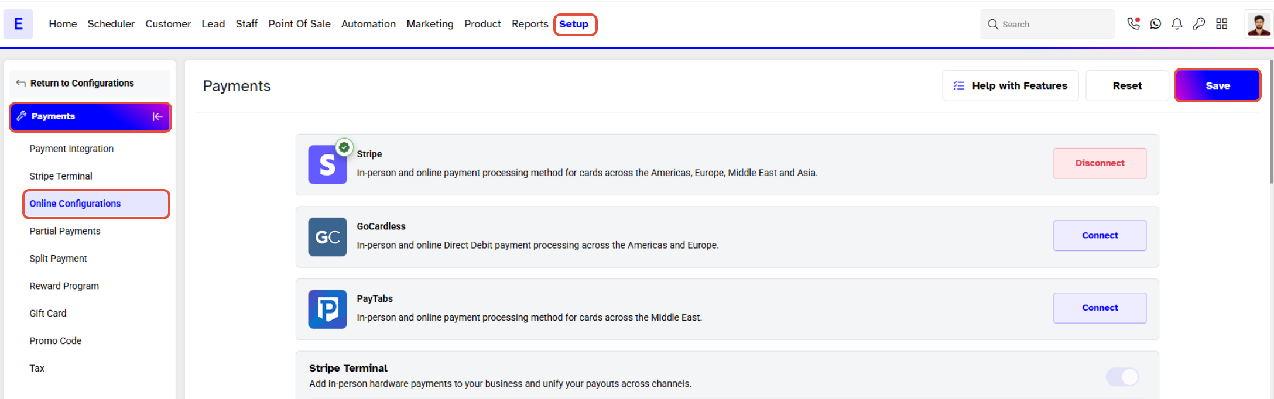Select Online Configurations

point(96,204)
